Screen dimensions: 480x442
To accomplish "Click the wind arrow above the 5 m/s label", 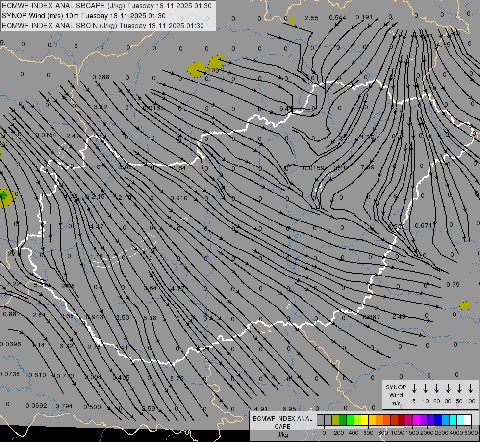I will pos(414,388).
